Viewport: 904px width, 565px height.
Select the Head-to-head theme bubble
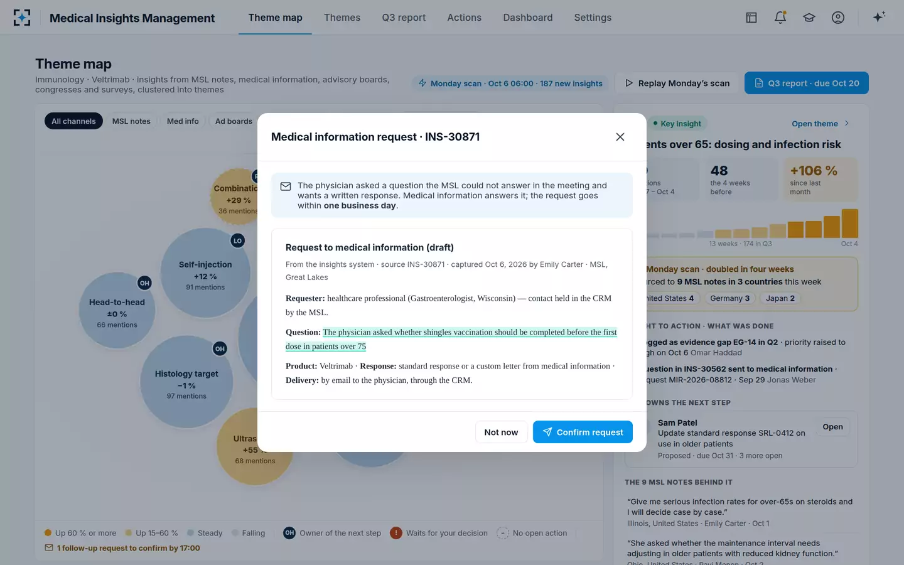pos(117,311)
